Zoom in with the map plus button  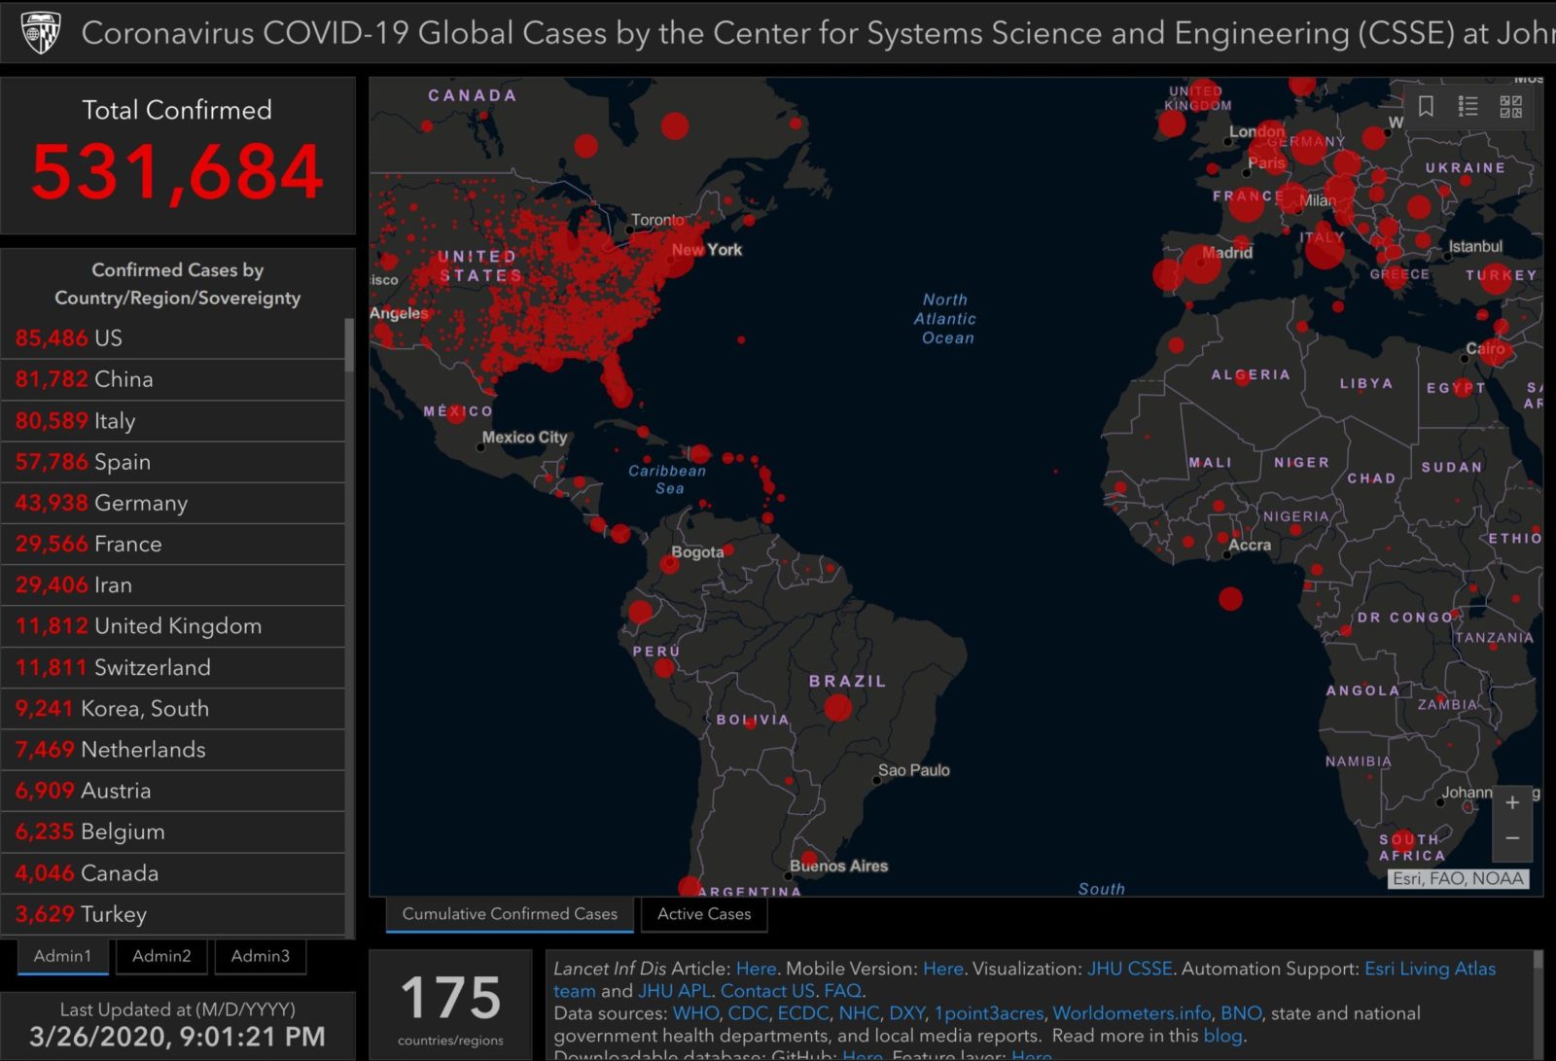(1512, 803)
